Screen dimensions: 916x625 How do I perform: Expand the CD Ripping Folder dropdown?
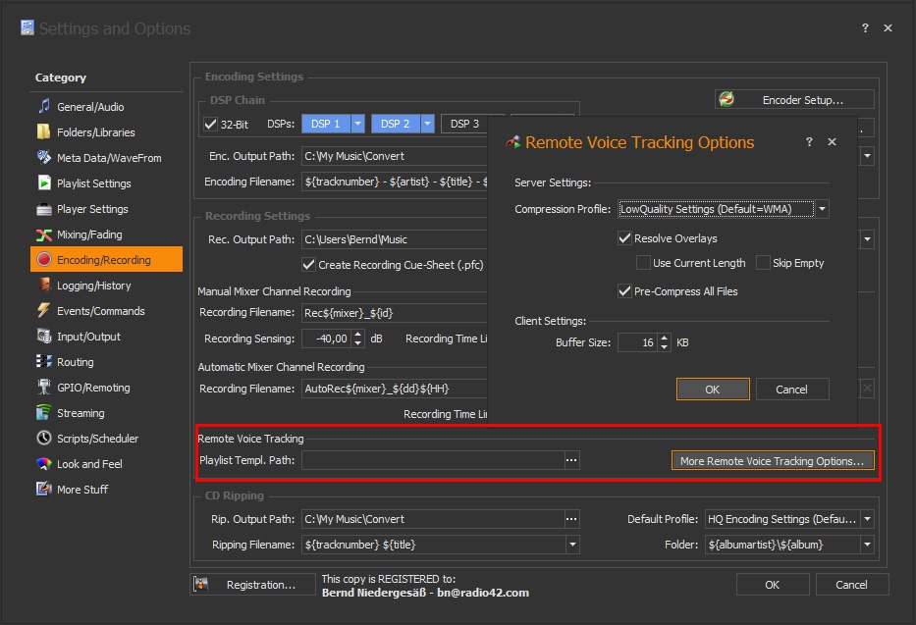click(868, 545)
